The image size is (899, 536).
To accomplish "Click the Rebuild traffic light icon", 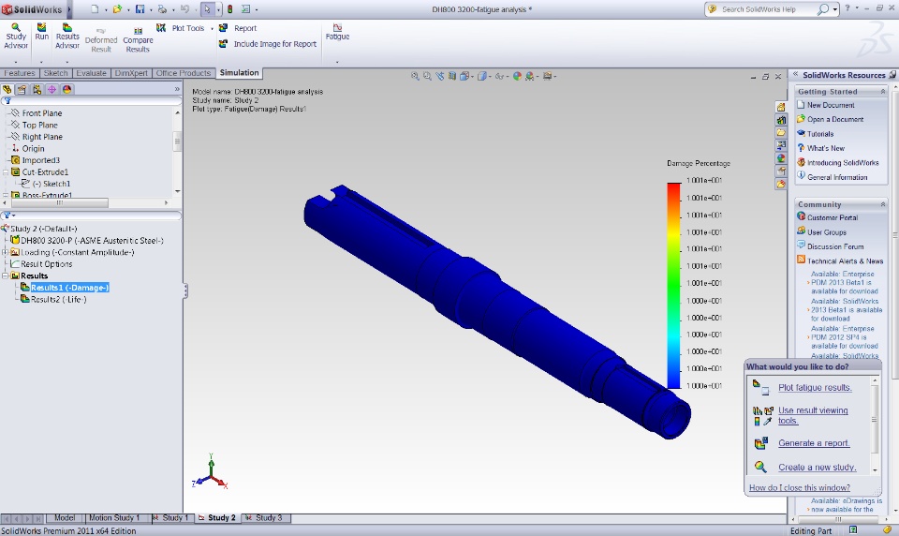I will (230, 9).
